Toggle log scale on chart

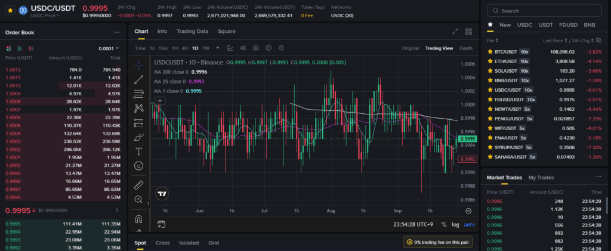(x=456, y=224)
